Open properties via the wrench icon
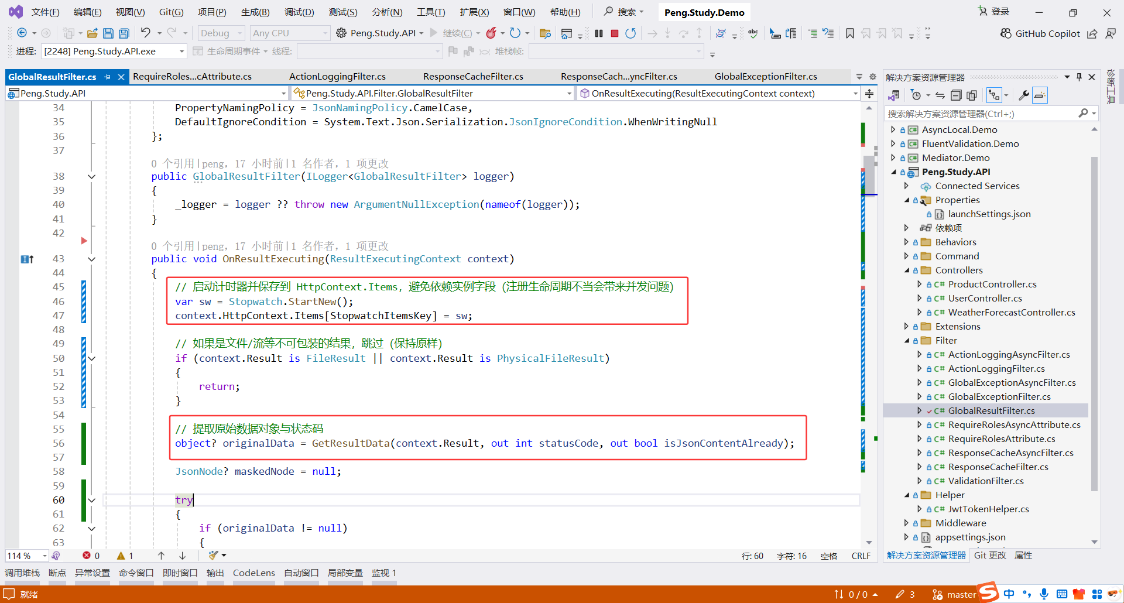1124x603 pixels. coord(1024,95)
